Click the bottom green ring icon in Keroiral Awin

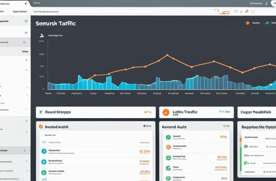pos(169,179)
